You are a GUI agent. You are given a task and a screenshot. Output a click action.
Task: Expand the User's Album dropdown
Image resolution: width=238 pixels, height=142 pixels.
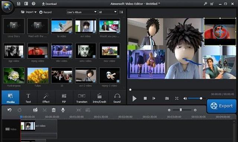[82, 12]
